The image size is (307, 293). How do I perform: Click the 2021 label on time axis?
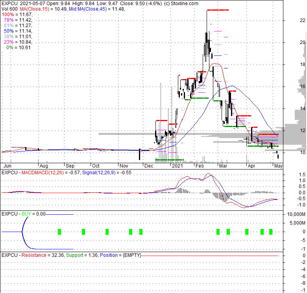tap(178, 166)
